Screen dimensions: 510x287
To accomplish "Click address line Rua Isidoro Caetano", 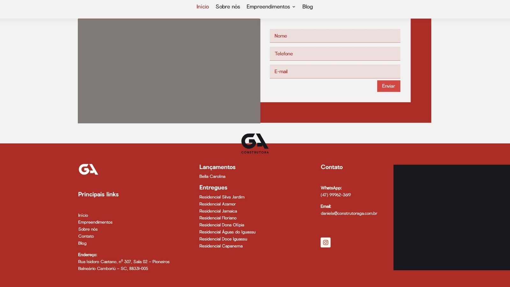I will pos(124,262).
